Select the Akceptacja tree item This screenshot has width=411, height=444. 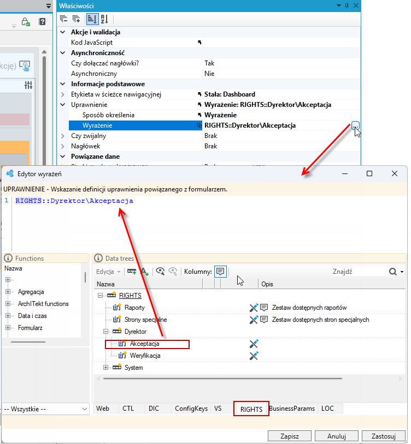pos(144,344)
